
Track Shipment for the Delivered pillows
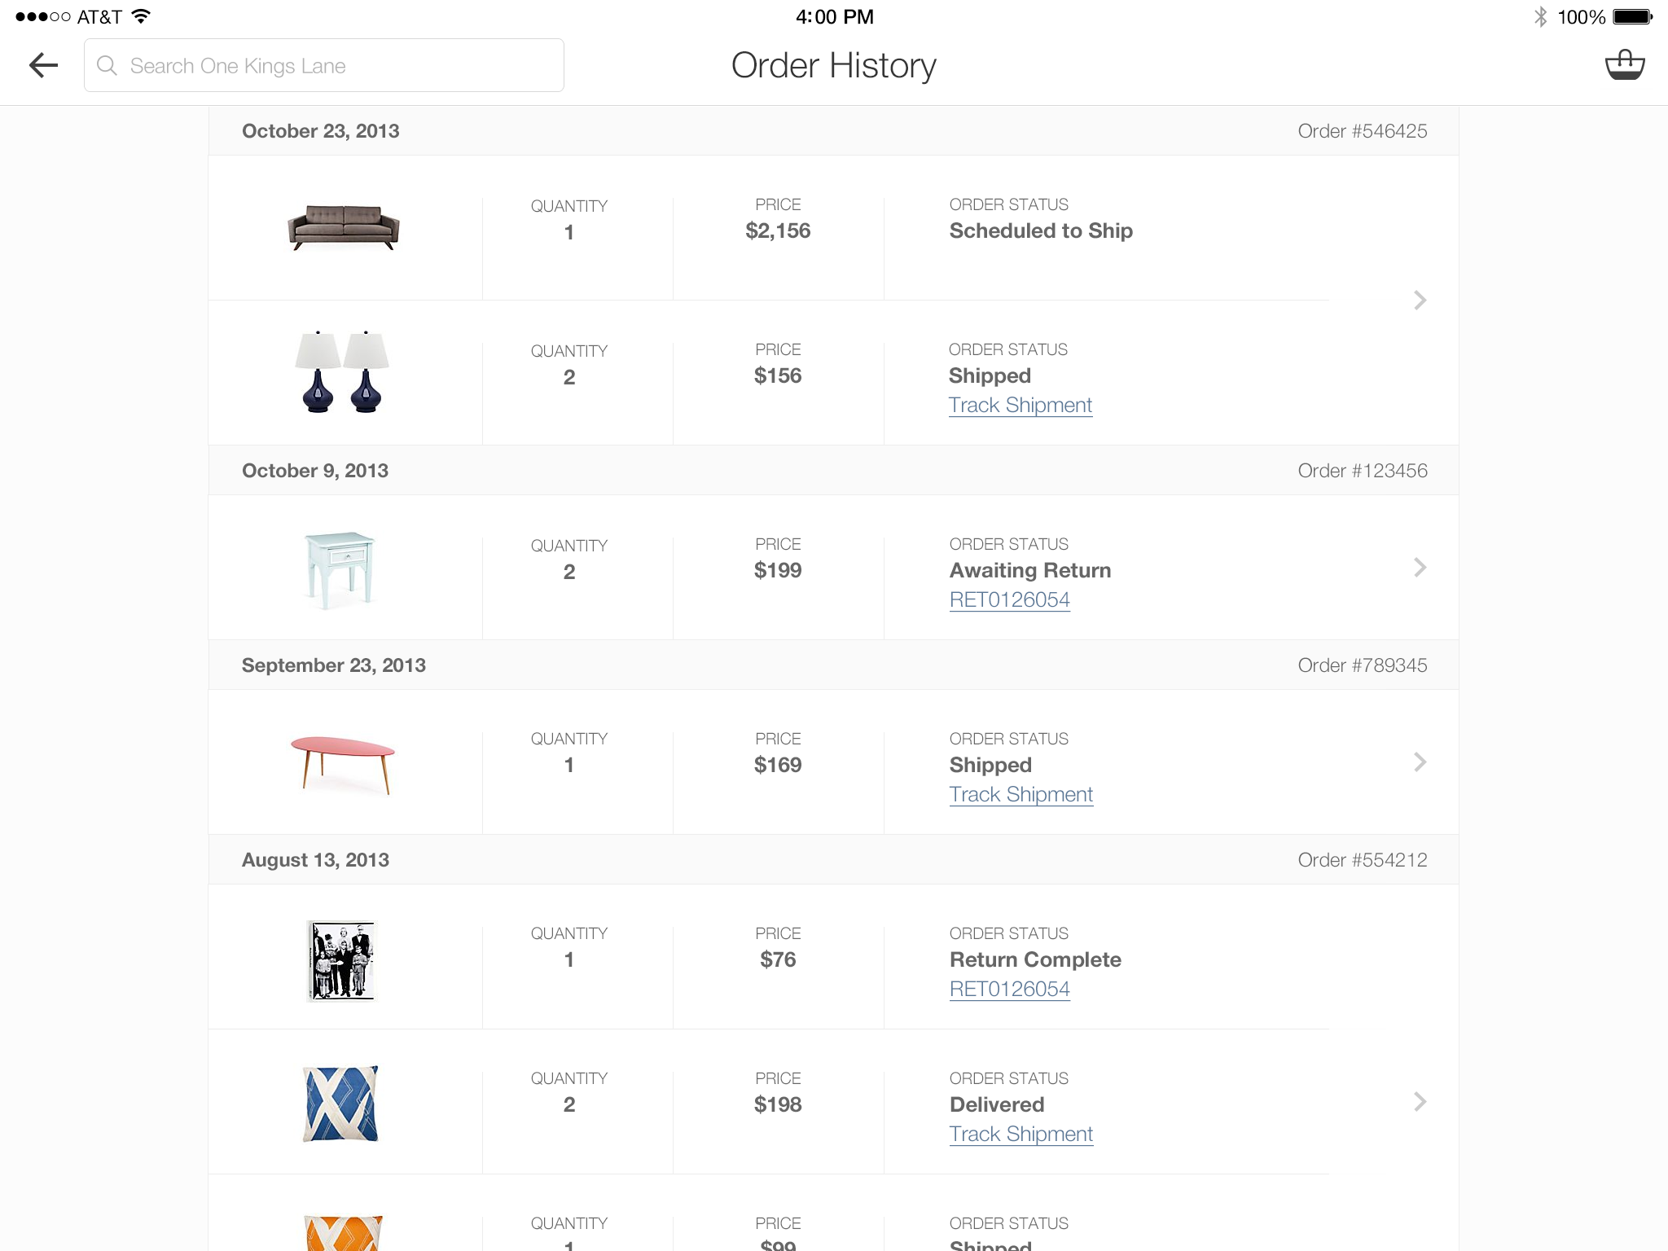click(x=1021, y=1135)
